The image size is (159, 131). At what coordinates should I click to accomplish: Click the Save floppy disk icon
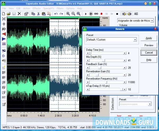pyautogui.click(x=14, y=14)
